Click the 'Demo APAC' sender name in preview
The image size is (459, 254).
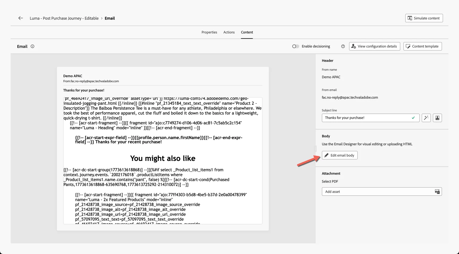pyautogui.click(x=73, y=76)
